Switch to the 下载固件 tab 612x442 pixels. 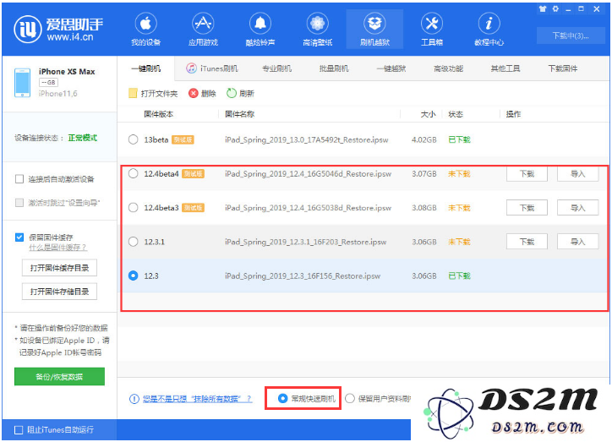562,68
